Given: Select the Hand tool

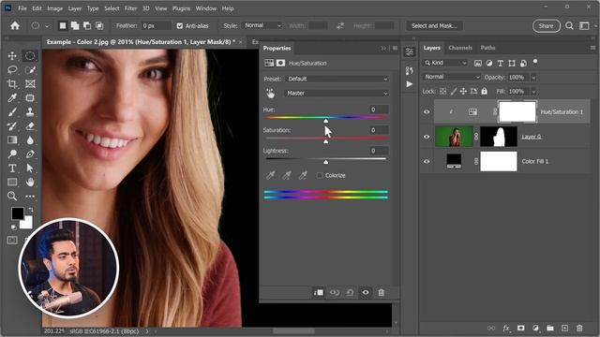Looking at the screenshot, I should (x=30, y=183).
